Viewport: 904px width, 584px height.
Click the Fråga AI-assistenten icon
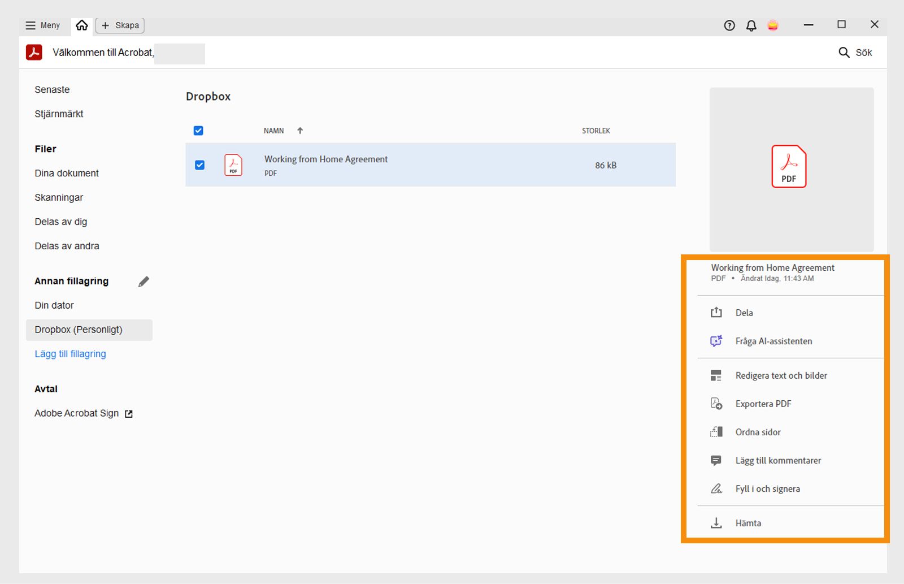point(716,341)
